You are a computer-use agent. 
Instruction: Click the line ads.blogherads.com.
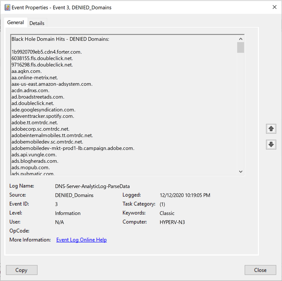coord(35,161)
